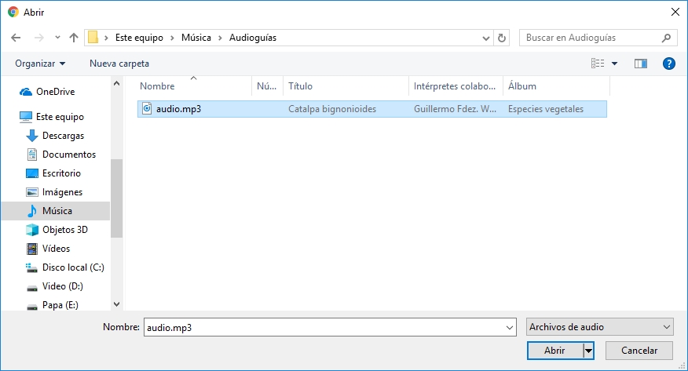Click Nueva carpeta in the toolbar

119,64
